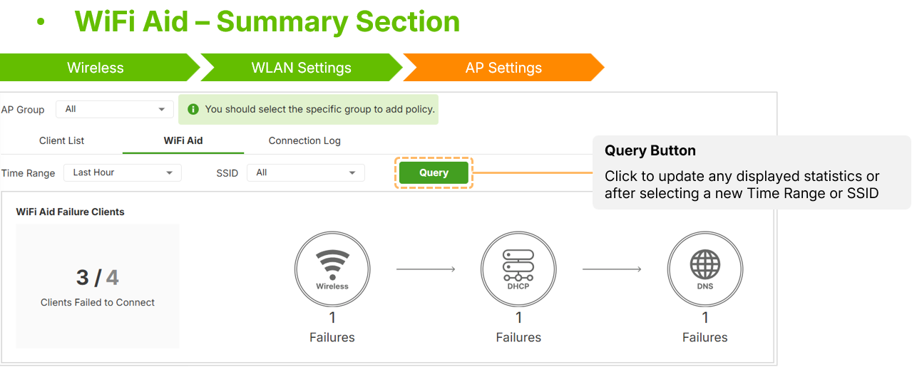Switch to the Client List tab

click(62, 140)
